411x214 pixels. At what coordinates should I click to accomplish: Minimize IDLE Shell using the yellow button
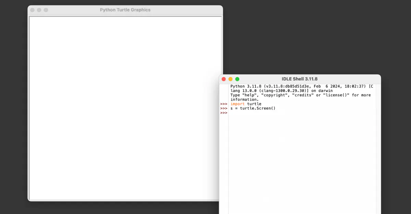231,79
